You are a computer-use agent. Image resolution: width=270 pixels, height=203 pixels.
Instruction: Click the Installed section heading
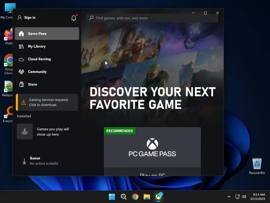(x=24, y=116)
